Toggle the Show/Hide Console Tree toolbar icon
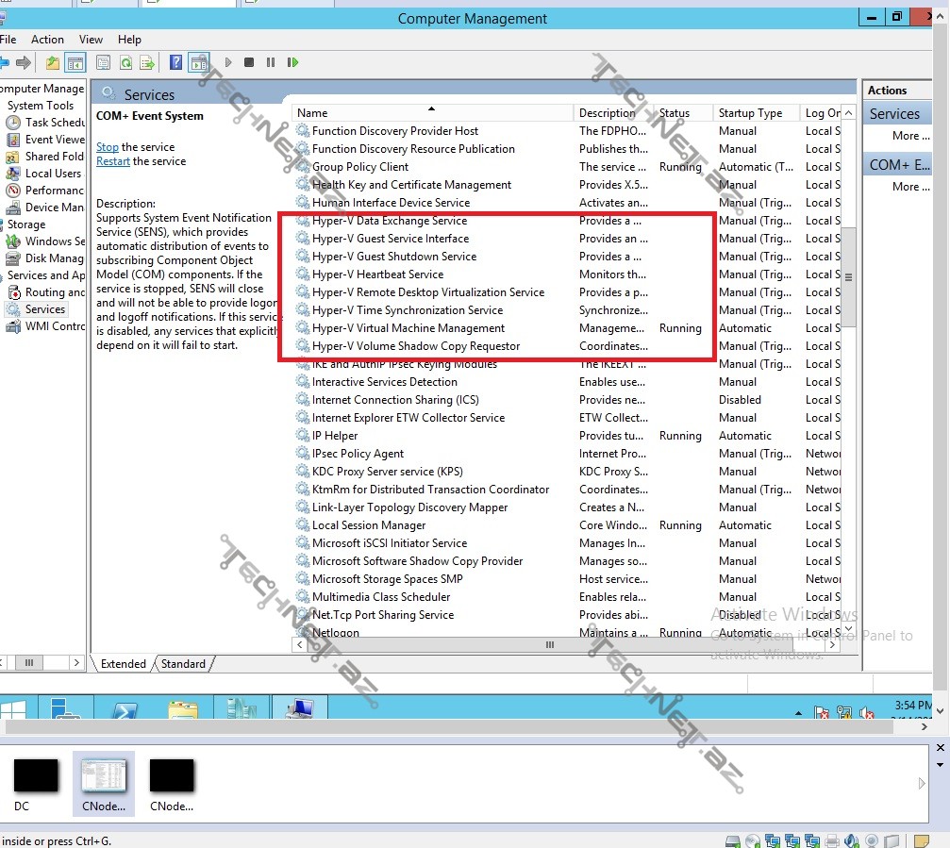Image resolution: width=950 pixels, height=848 pixels. pos(75,63)
